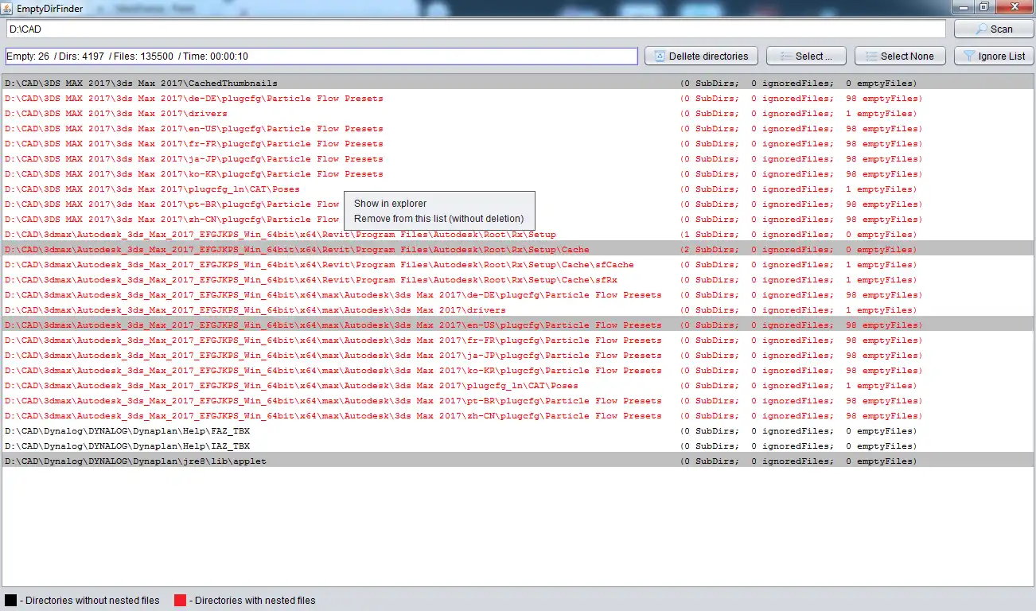Click the Directories with nested files legend label
This screenshot has height=611, width=1036.
(252, 601)
